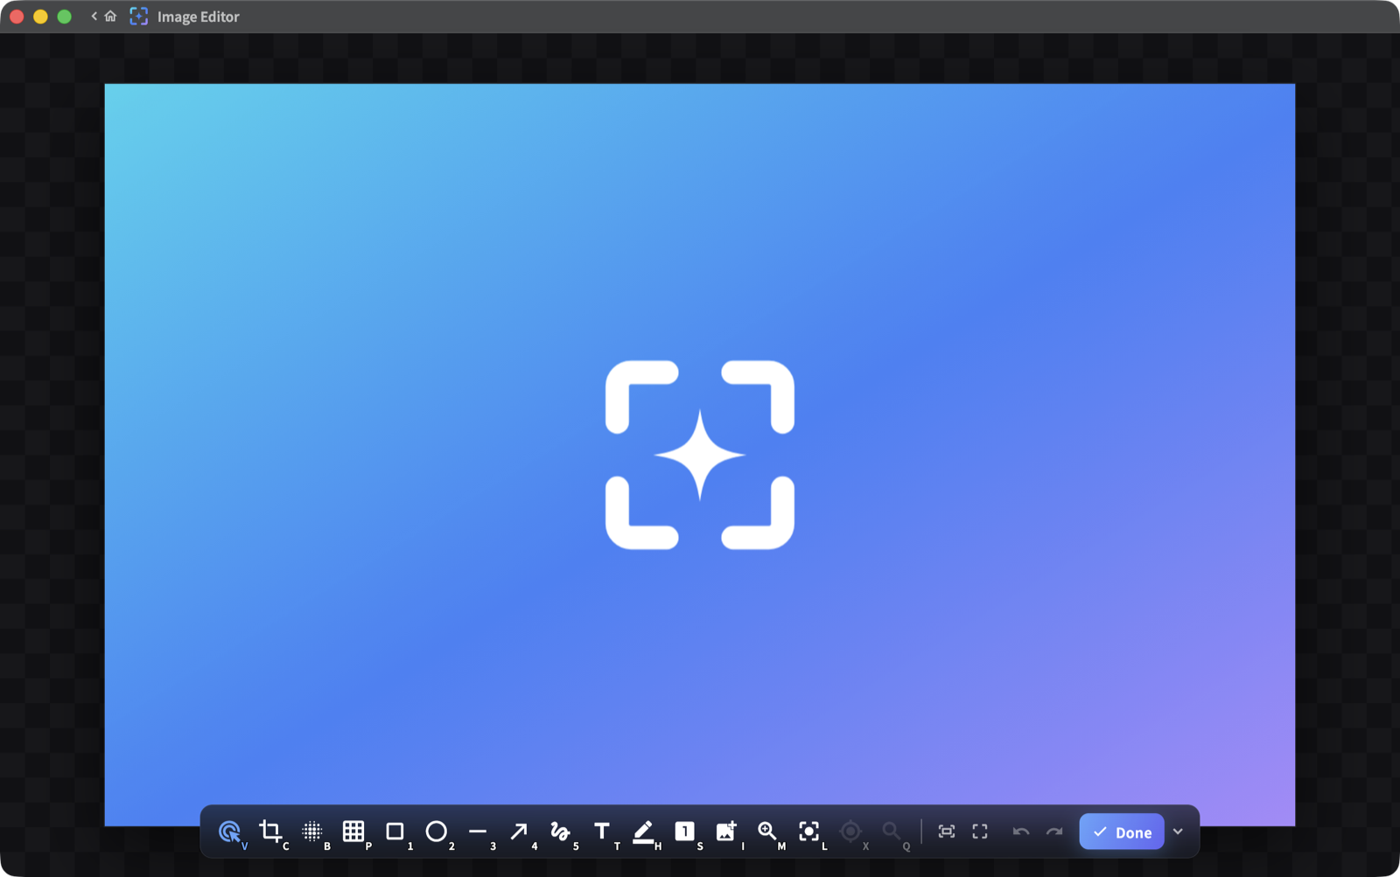Select the Insert Image tool
Image resolution: width=1400 pixels, height=877 pixels.
pyautogui.click(x=726, y=832)
